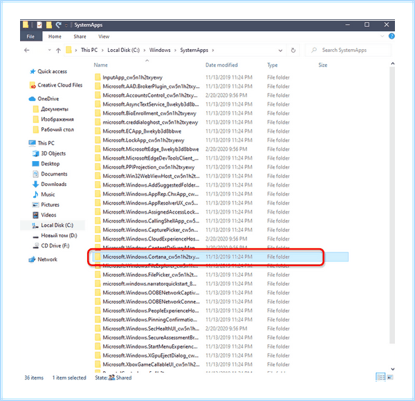Select OneDrive in navigation pane
Screen dimensions: 415x401
click(x=44, y=99)
